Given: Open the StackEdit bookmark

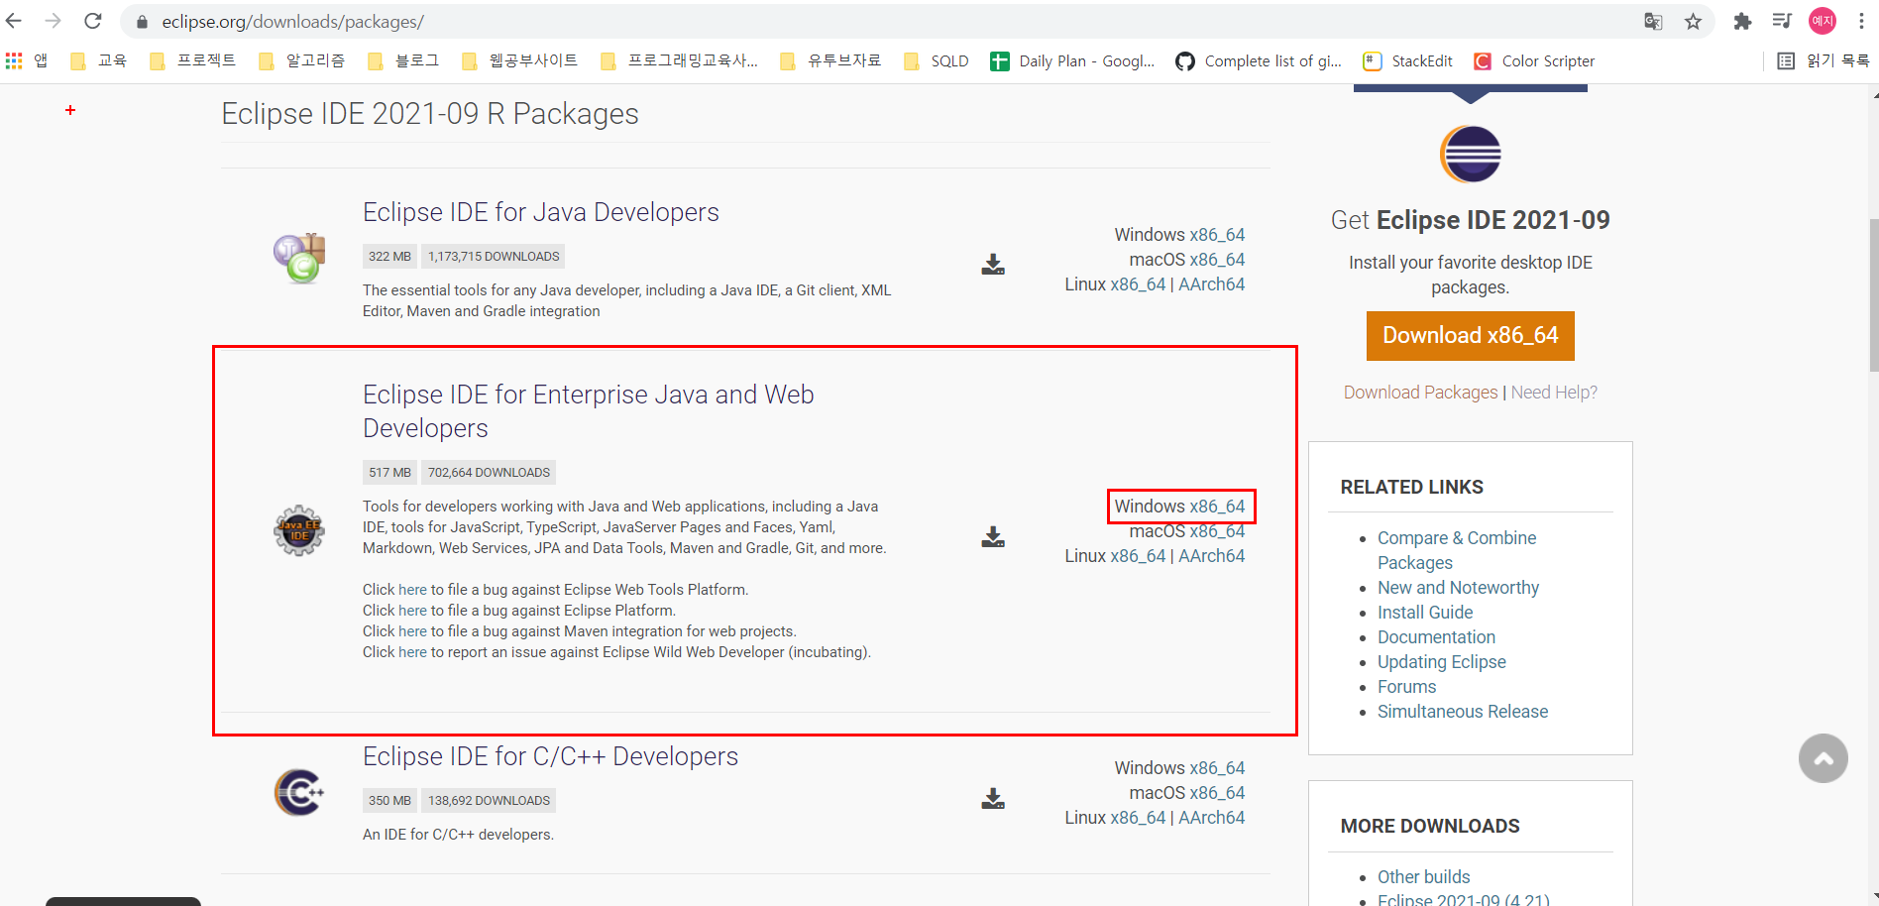Looking at the screenshot, I should pos(1408,60).
